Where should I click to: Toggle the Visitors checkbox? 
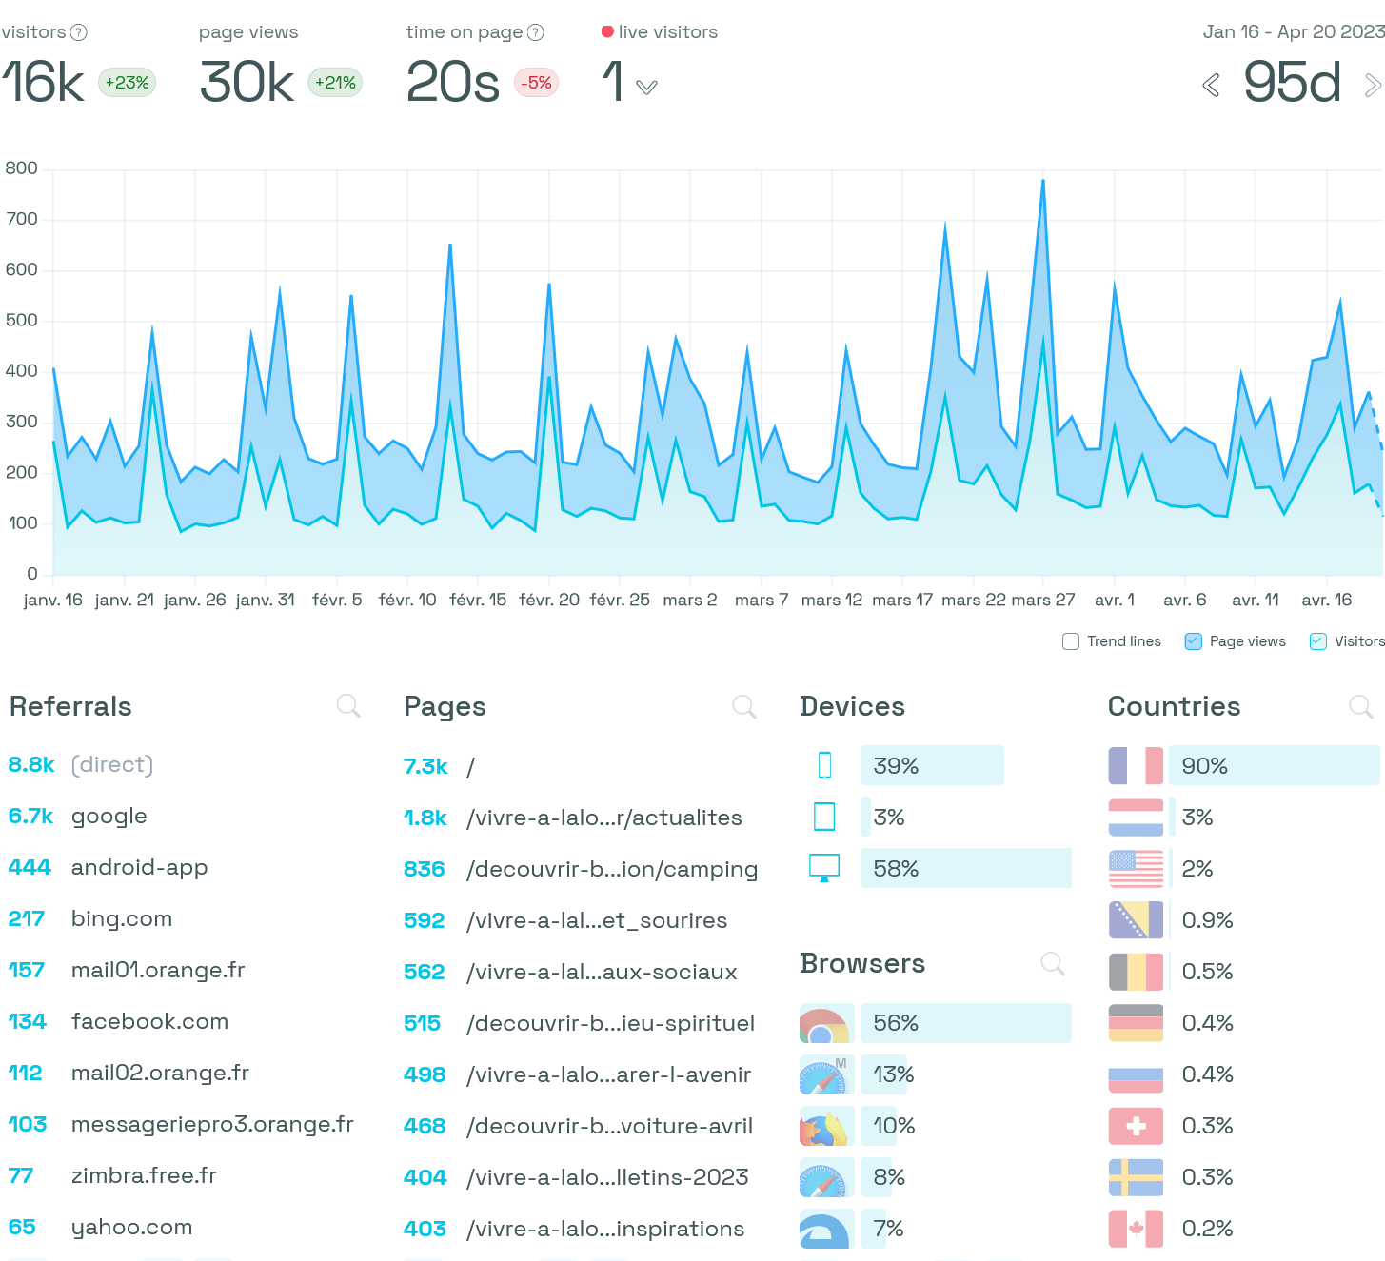click(1318, 641)
